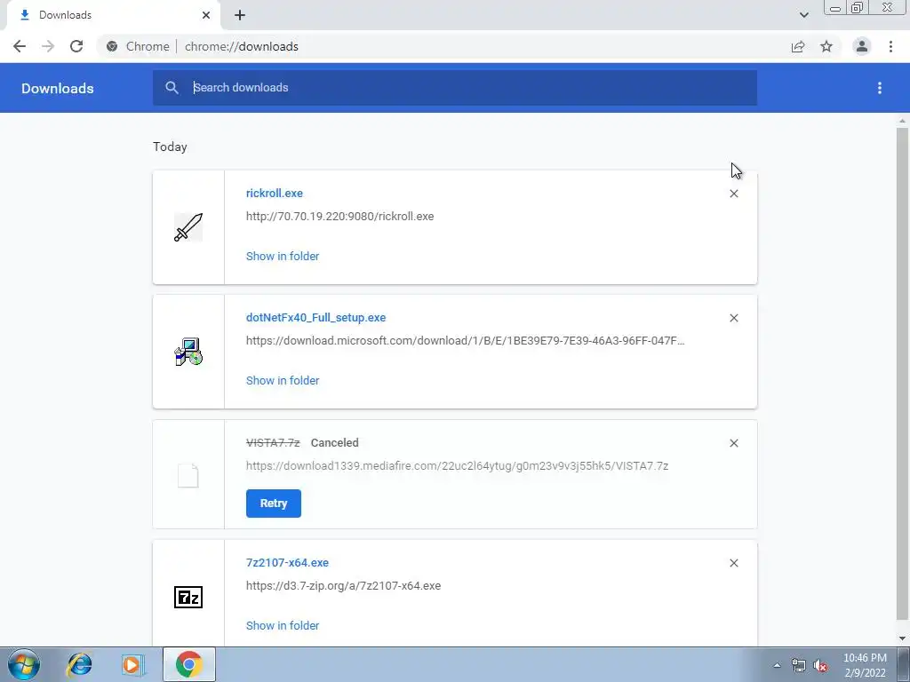Show dotNetFx40_Full_setup.exe in folder
Viewport: 910px width, 682px height.
click(x=283, y=380)
